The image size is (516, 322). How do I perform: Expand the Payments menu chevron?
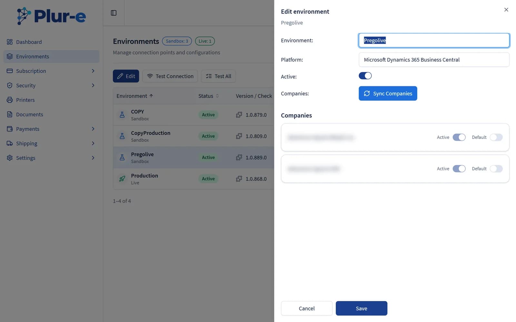point(93,129)
